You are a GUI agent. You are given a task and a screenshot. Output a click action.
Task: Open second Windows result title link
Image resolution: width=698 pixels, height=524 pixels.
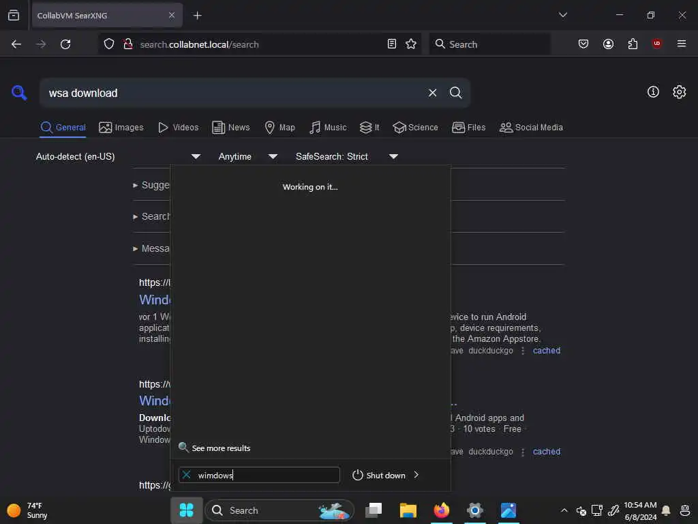[155, 401]
